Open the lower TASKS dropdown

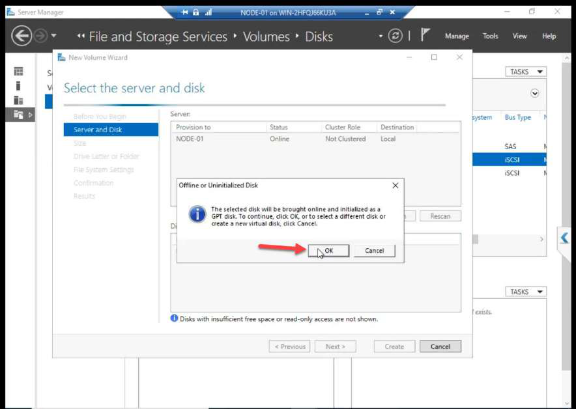(x=526, y=292)
